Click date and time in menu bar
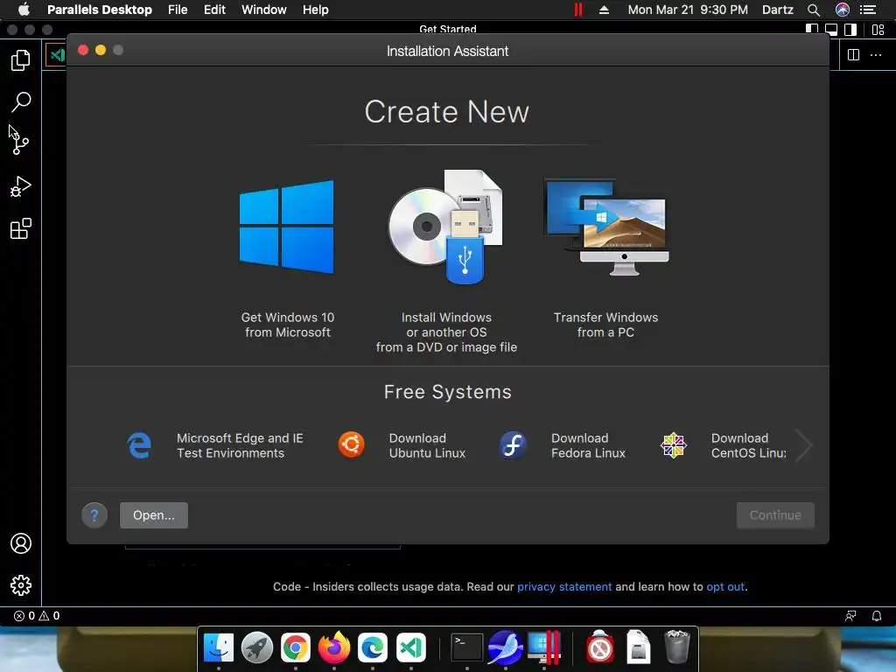This screenshot has height=672, width=896. (x=688, y=10)
